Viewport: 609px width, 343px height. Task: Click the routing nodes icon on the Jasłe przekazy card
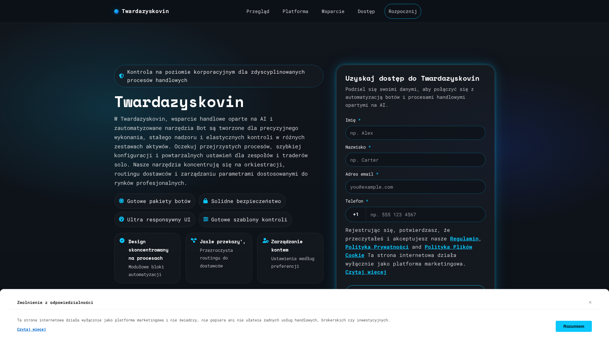pos(194,241)
